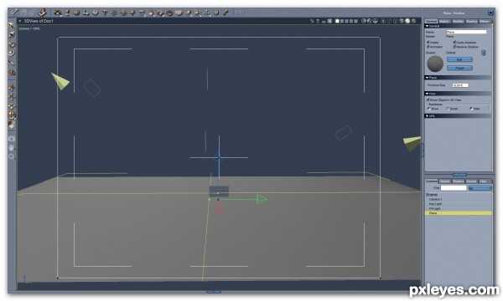Click the camera icon in left toolbar
This screenshot has width=503, height=301.
tap(12, 139)
